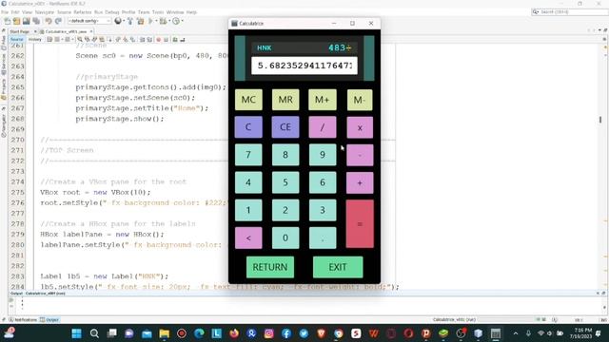
Task: Hit the MR memory recall key
Action: (285, 100)
